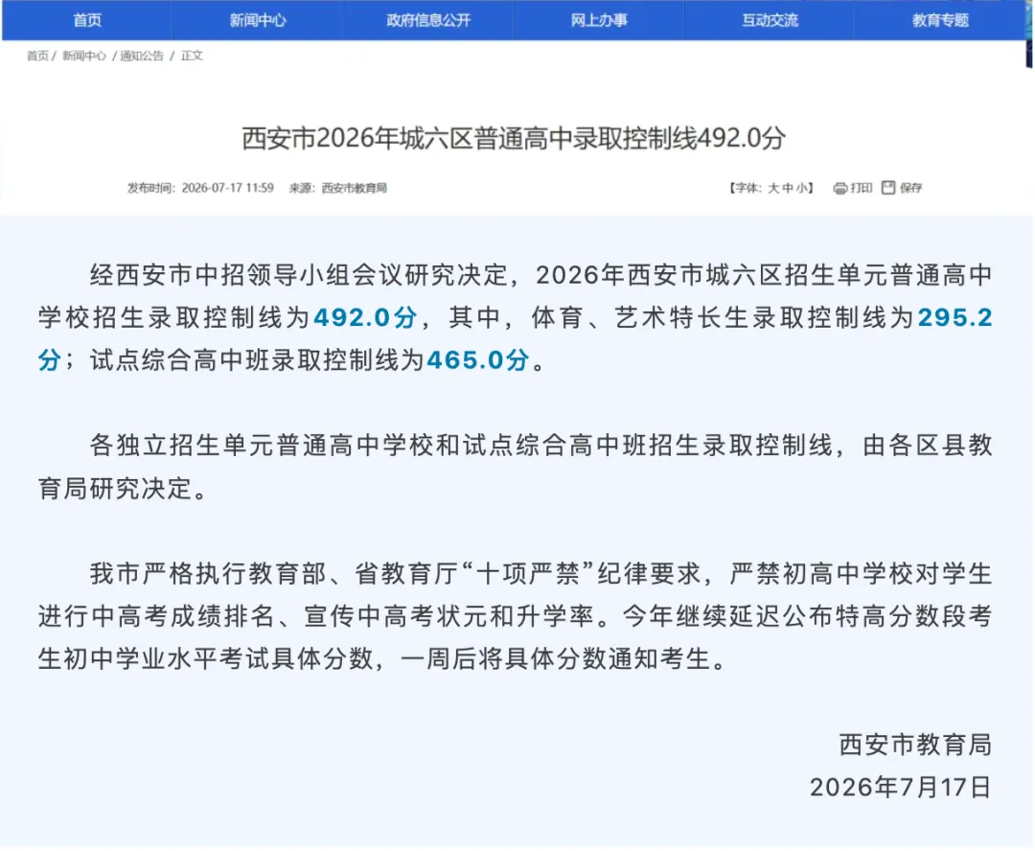Click the highlighted score 492.0分 in the body
The image size is (1035, 851).
(366, 317)
